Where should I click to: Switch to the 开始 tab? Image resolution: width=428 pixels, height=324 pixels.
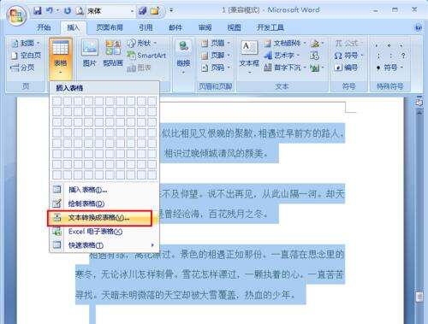pos(44,27)
